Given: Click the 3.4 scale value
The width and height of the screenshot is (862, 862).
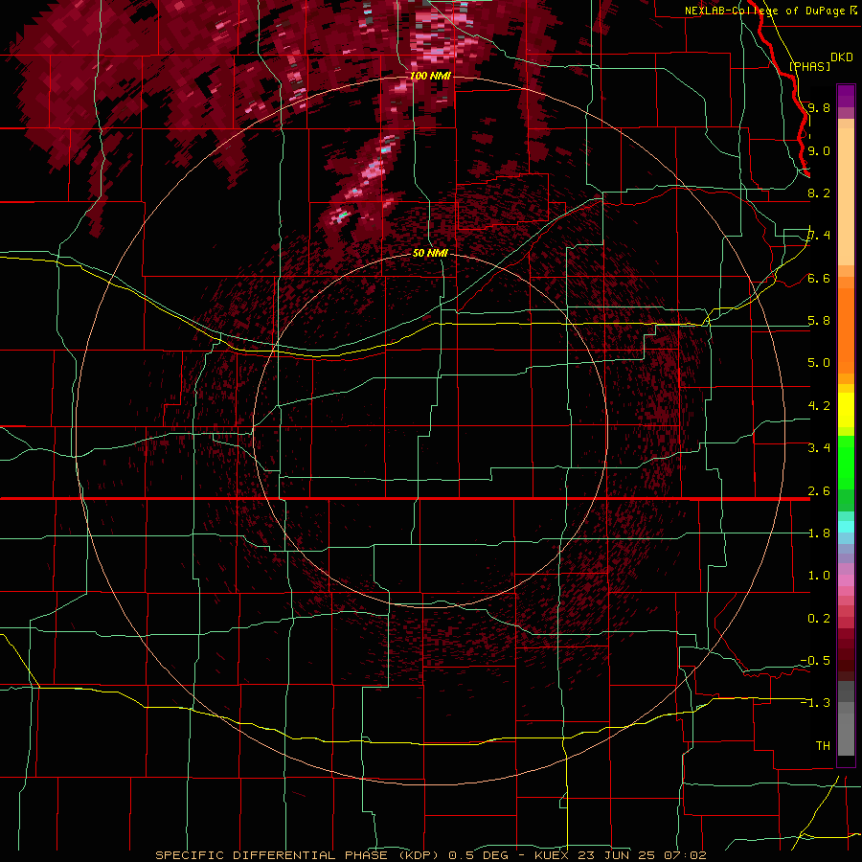Looking at the screenshot, I should click(x=819, y=448).
